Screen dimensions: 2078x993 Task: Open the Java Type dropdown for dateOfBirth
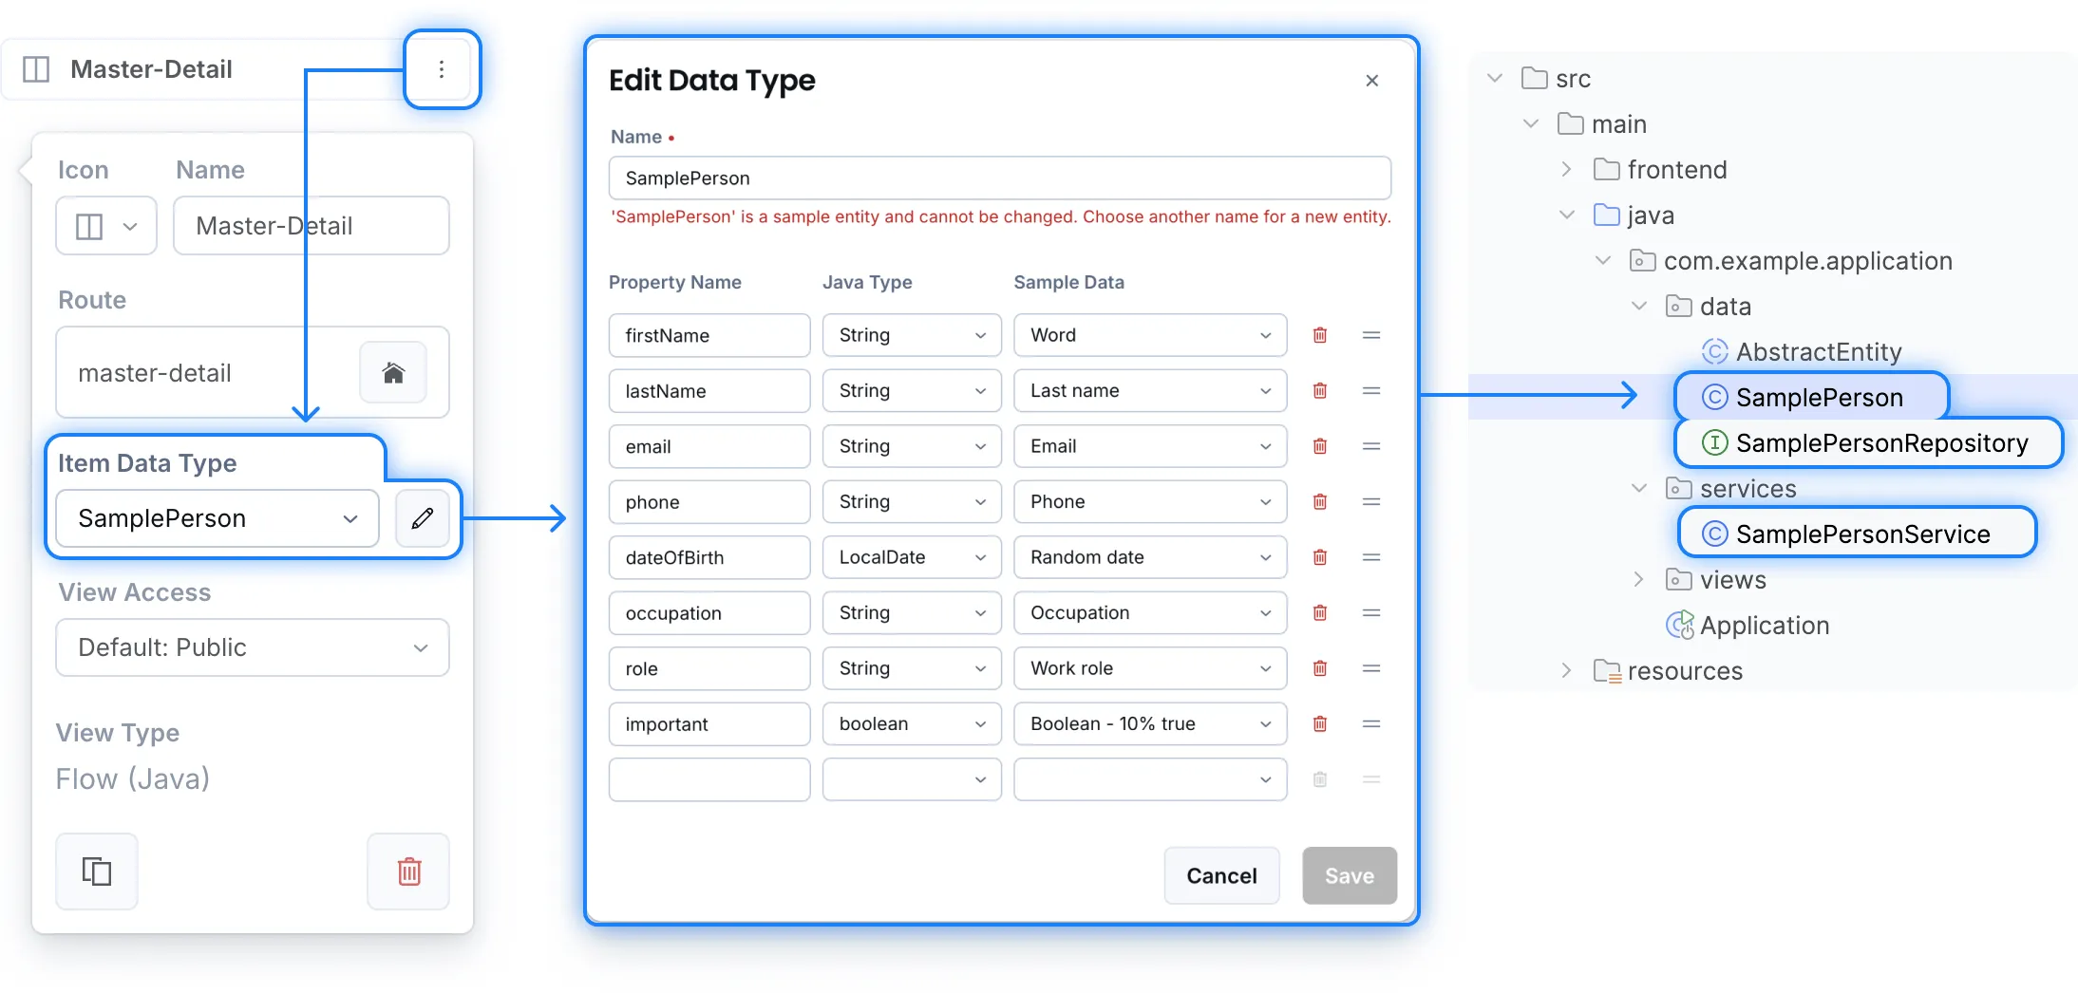coord(911,557)
